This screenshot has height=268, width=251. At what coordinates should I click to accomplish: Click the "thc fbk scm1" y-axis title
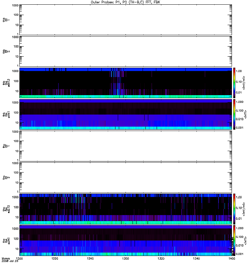(6, 241)
